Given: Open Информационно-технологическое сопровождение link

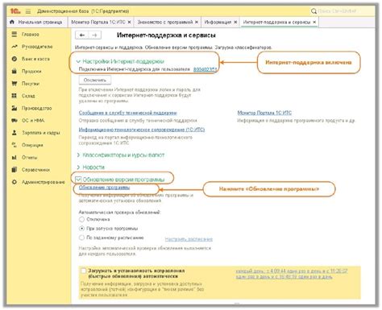Looking at the screenshot, I should (142, 130).
